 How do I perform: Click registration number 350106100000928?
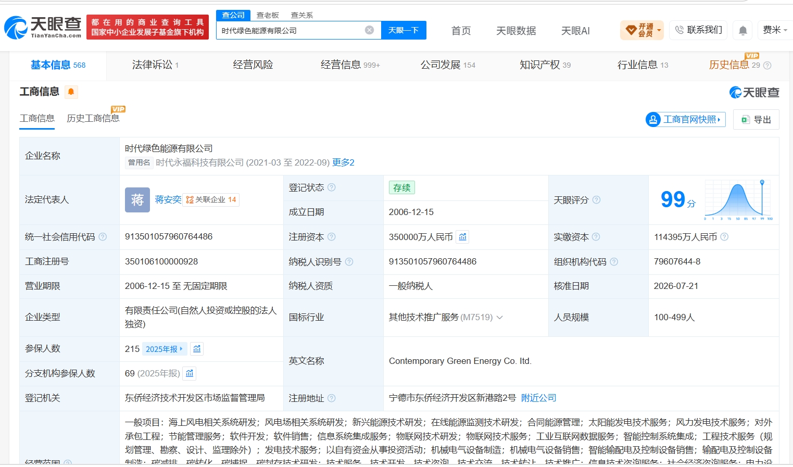pos(161,261)
